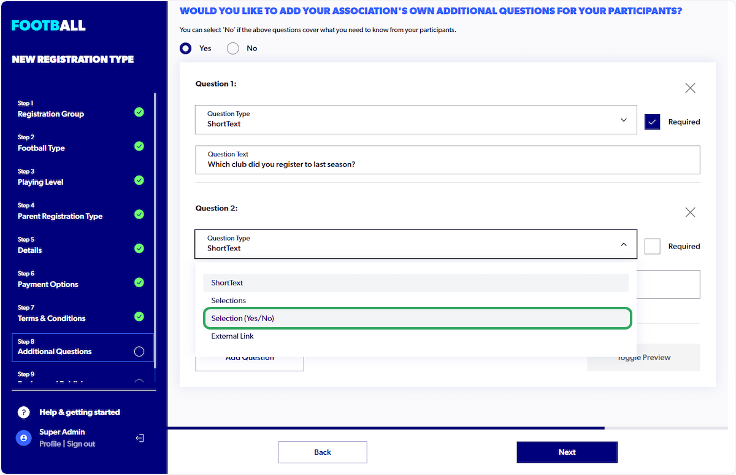Viewport: 736px width, 475px height.
Task: Select the Yes radio button
Action: pyautogui.click(x=186, y=48)
